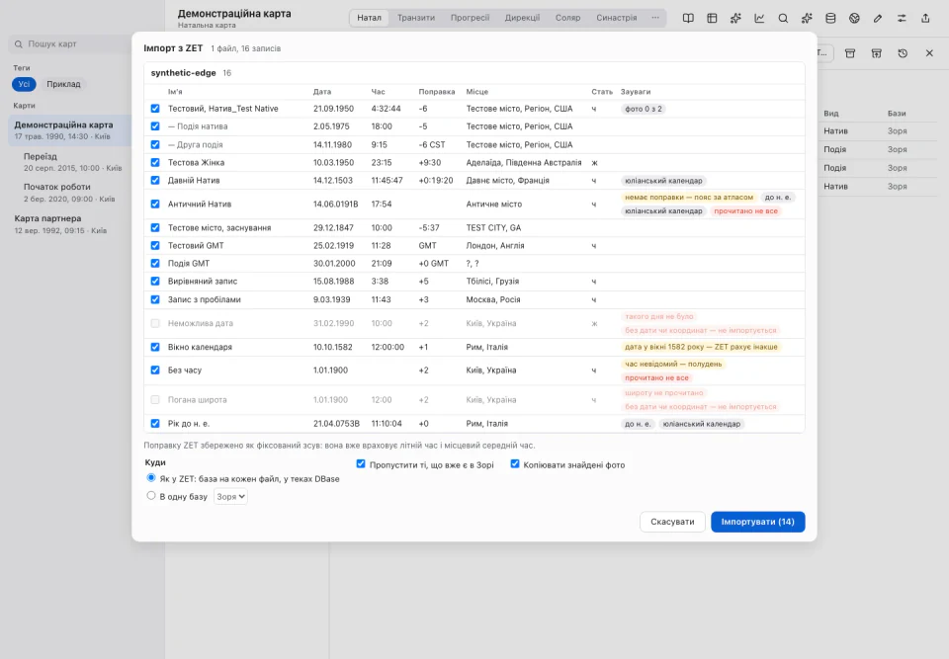This screenshot has height=659, width=949.
Task: Switch to the Прогресії tab
Action: click(x=470, y=18)
